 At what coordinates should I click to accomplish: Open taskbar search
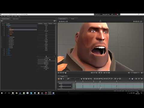[x=5, y=93]
